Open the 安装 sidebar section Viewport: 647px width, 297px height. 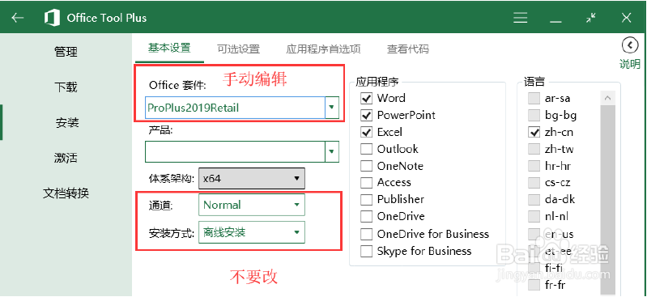tap(67, 123)
